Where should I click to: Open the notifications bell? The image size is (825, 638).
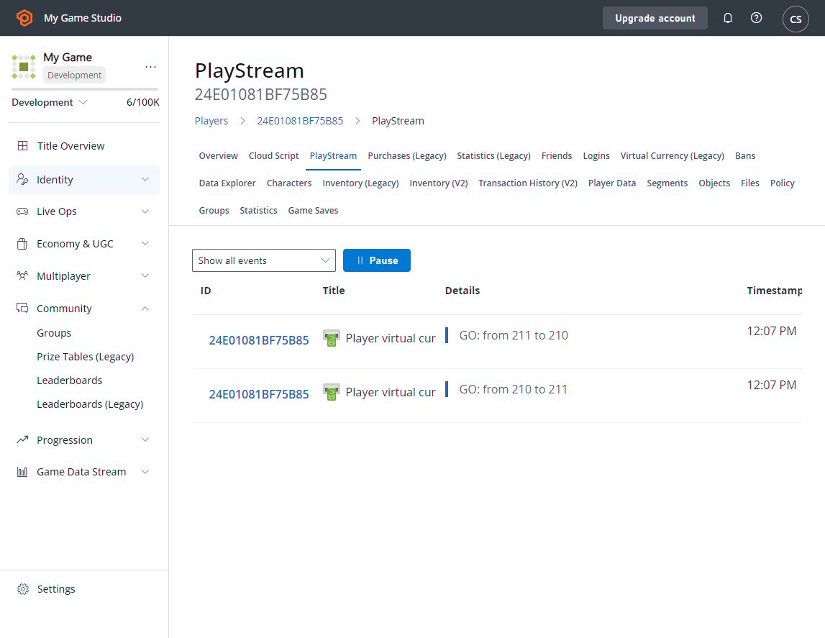click(728, 18)
